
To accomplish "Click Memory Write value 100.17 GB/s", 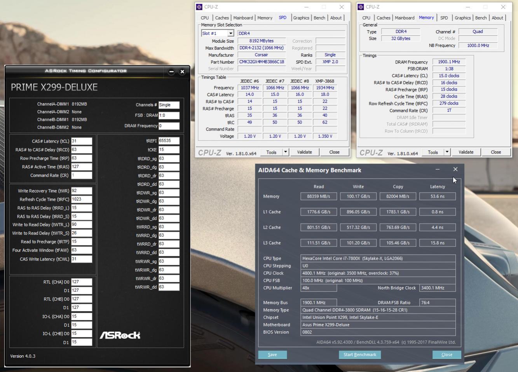I will [358, 196].
